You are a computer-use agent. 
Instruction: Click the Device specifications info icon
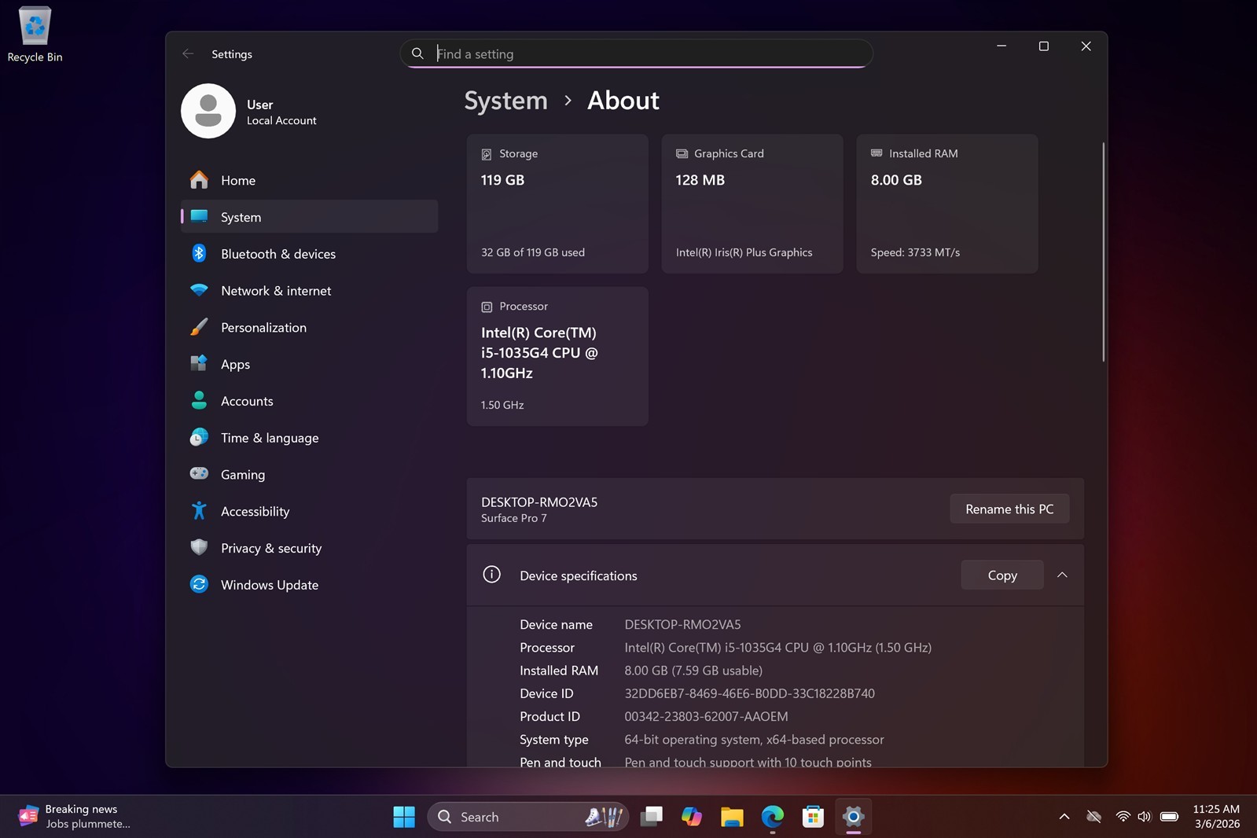[x=491, y=575]
